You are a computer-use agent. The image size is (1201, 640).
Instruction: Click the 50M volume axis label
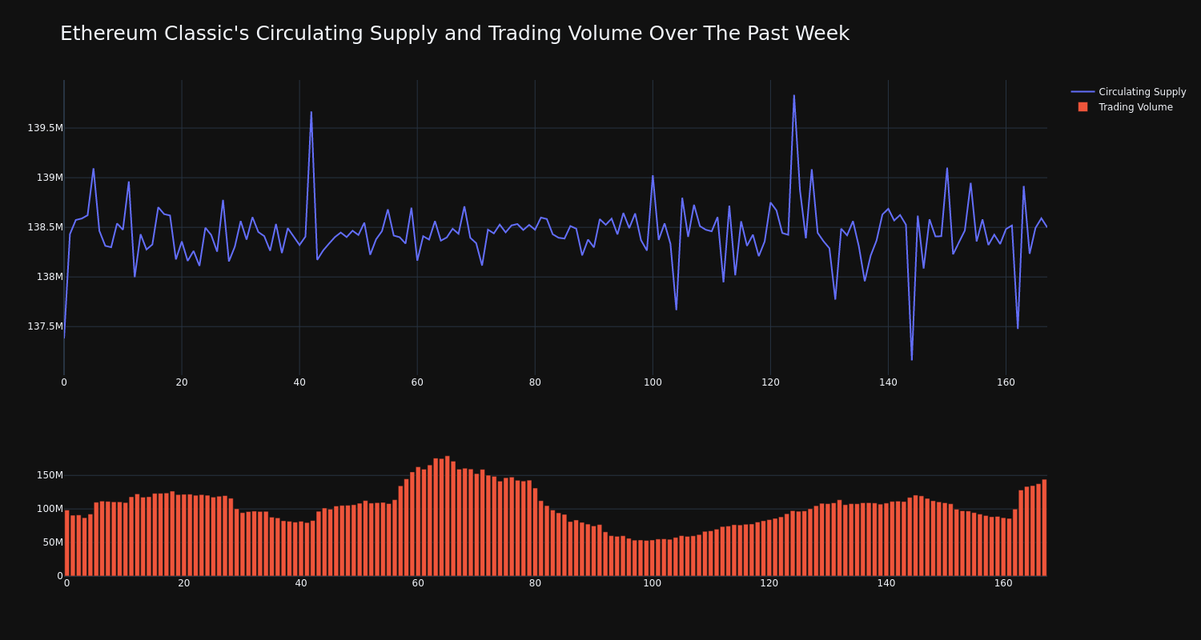[x=52, y=542]
